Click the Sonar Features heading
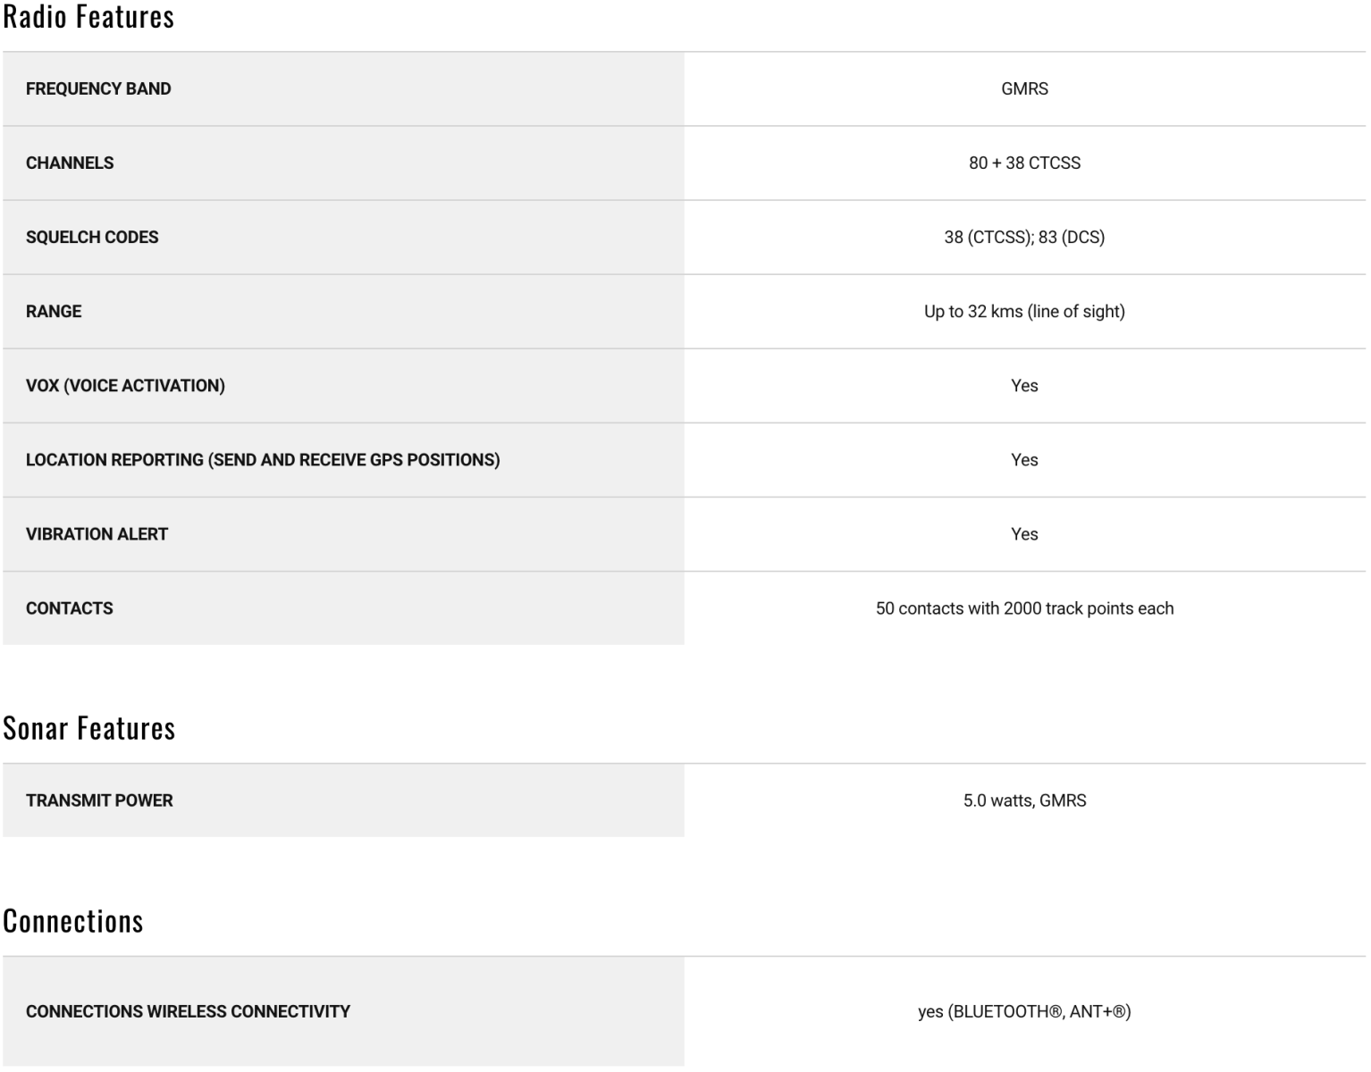The width and height of the screenshot is (1371, 1072). [88, 728]
